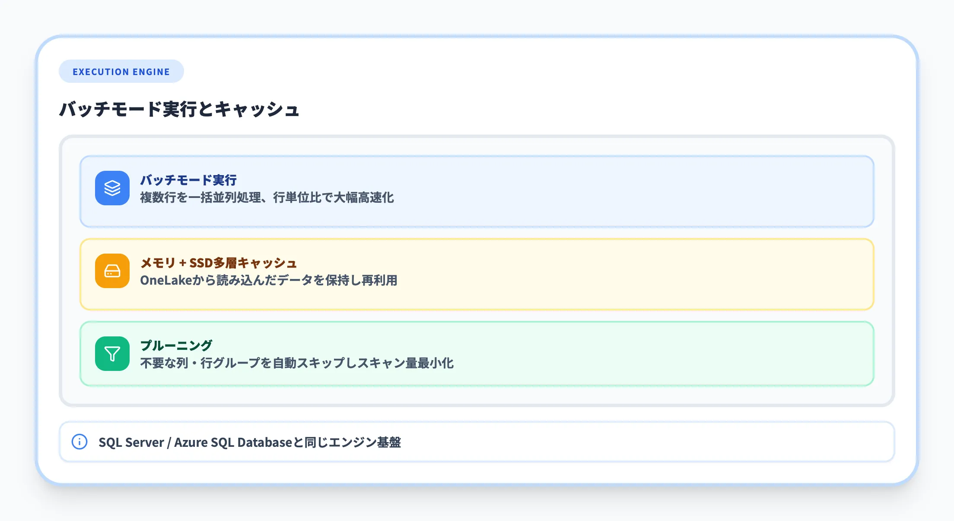Screen dimensions: 954x521
Task: Click the blue info circle icon
Action: tap(79, 442)
